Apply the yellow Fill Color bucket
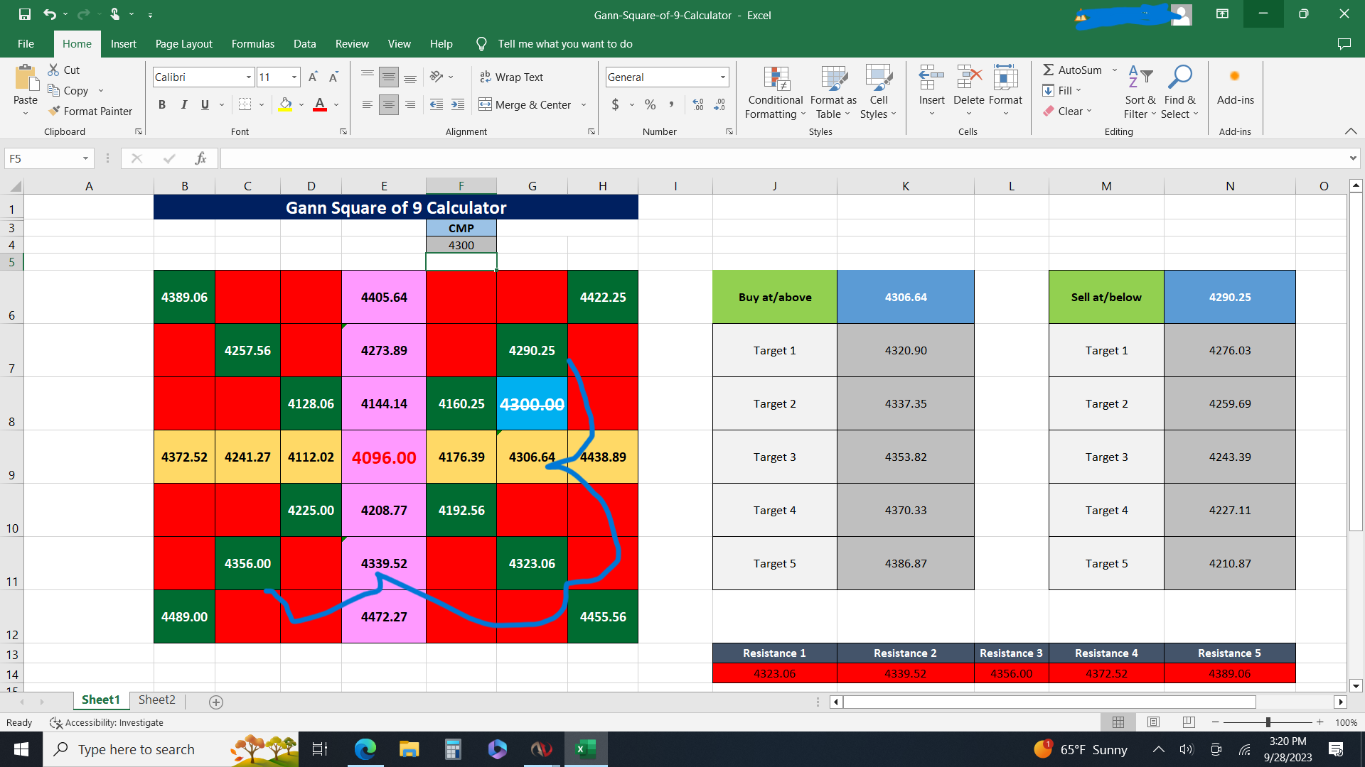The height and width of the screenshot is (767, 1365). [x=285, y=104]
